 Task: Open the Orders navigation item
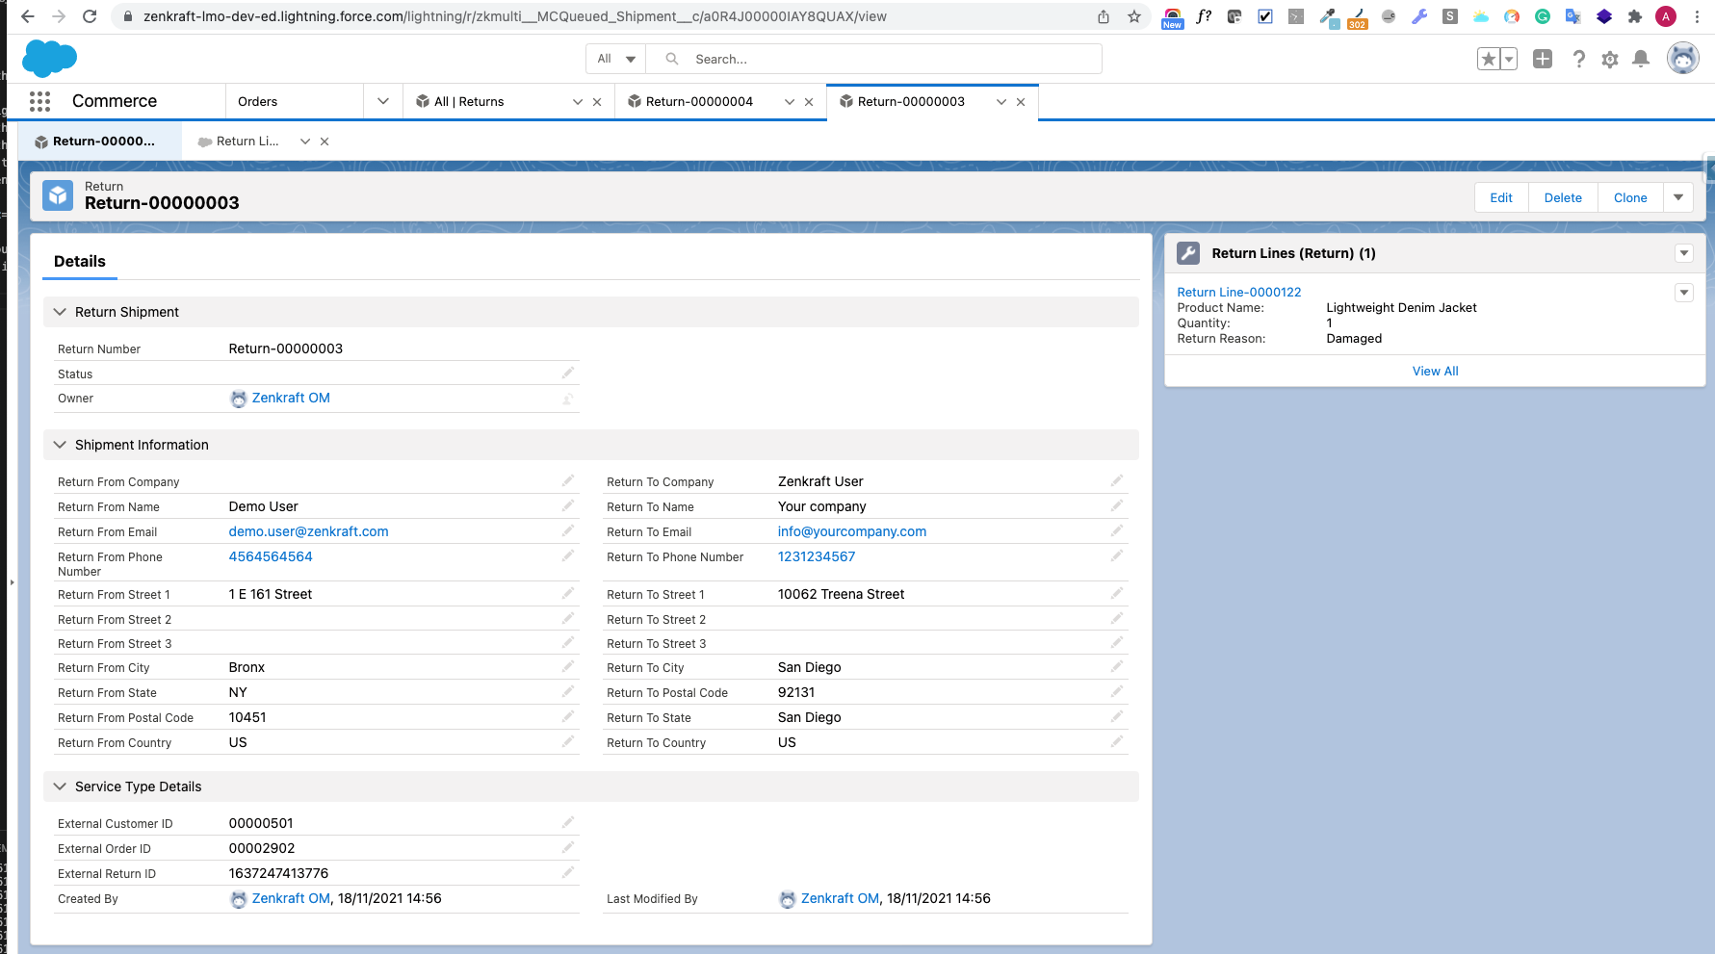click(x=257, y=102)
